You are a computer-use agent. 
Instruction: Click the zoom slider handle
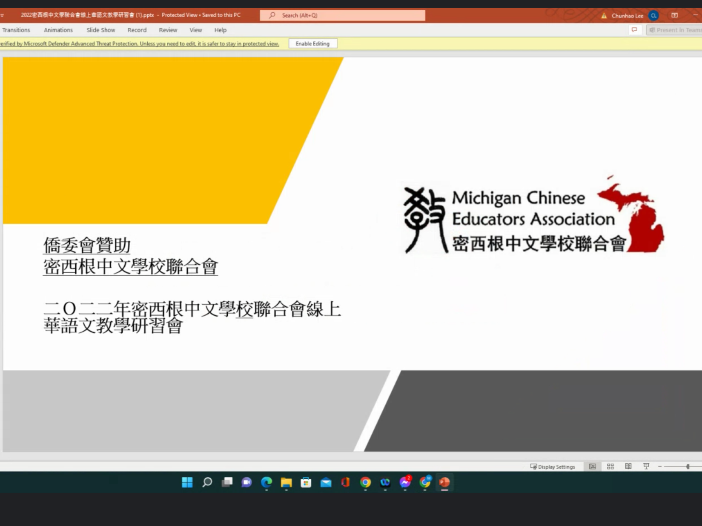(x=688, y=466)
